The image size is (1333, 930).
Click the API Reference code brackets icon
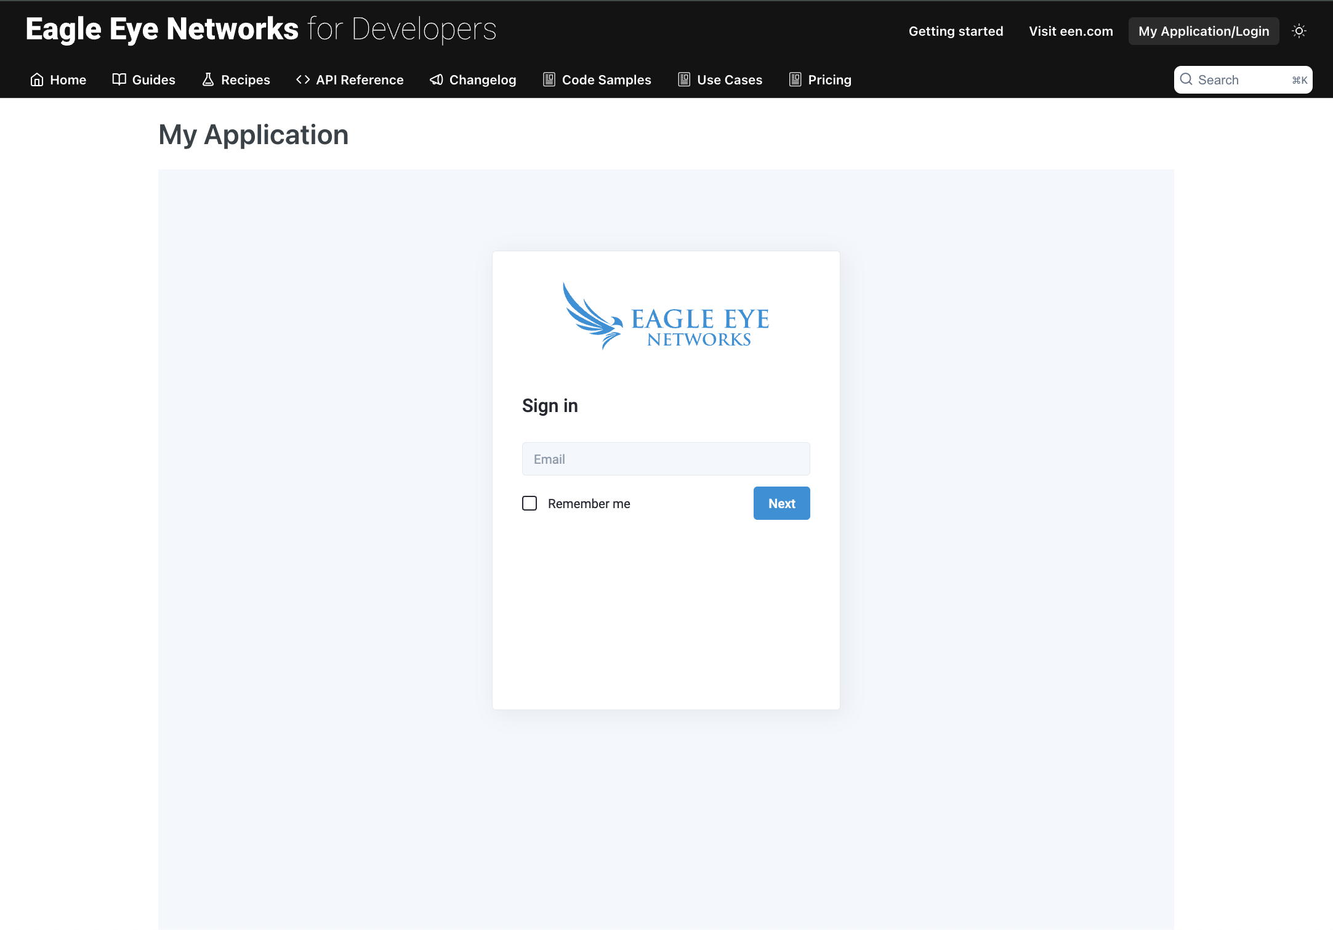(x=303, y=79)
